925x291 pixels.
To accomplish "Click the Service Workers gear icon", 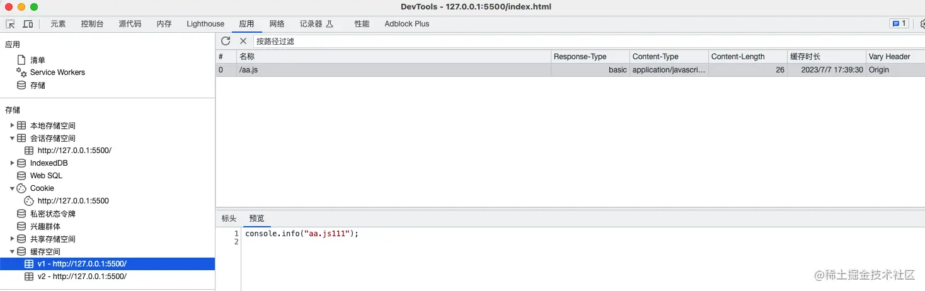I will 21,72.
